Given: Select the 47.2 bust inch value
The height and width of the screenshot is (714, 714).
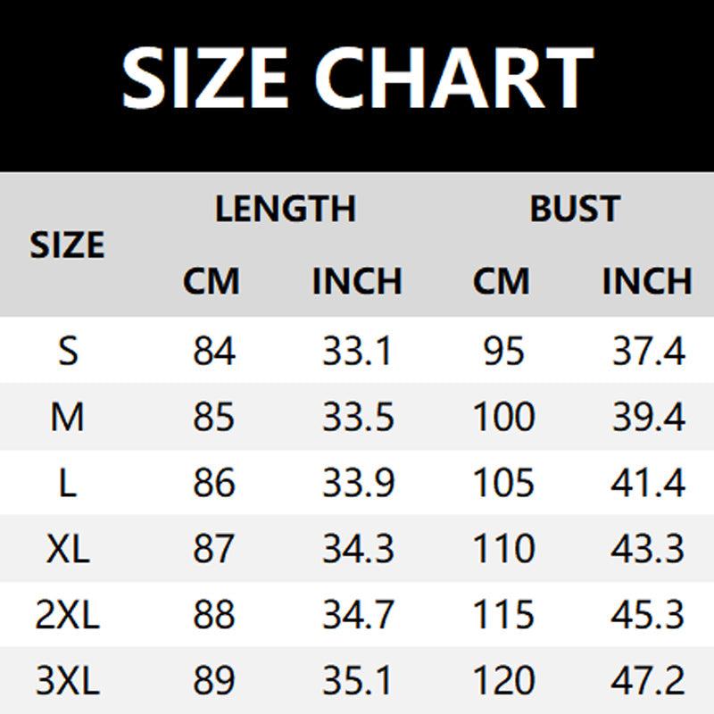Looking at the screenshot, I should tap(648, 680).
